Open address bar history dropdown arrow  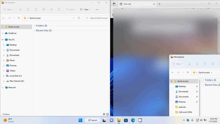coord(73,18)
